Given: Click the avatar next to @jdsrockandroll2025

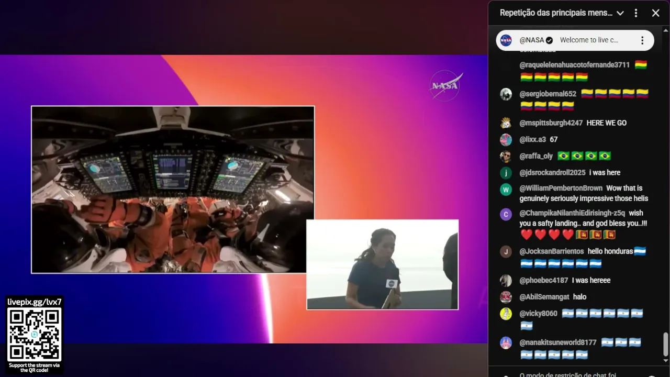Looking at the screenshot, I should click(x=506, y=173).
